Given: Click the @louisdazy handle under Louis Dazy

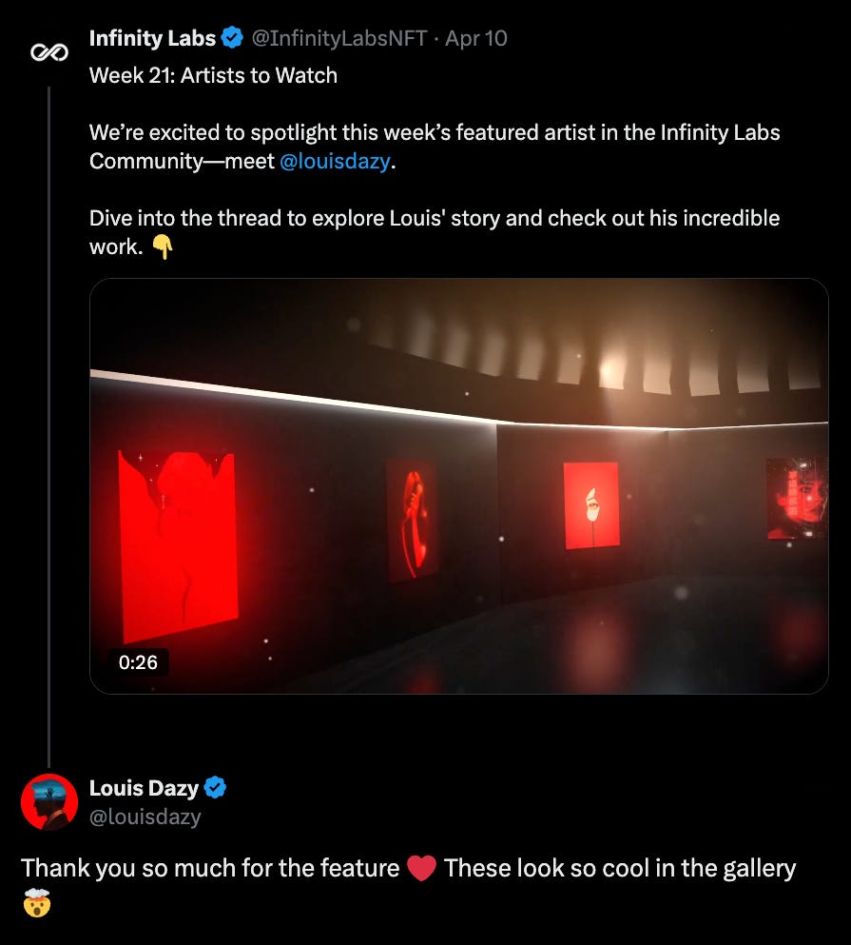Looking at the screenshot, I should click(145, 817).
